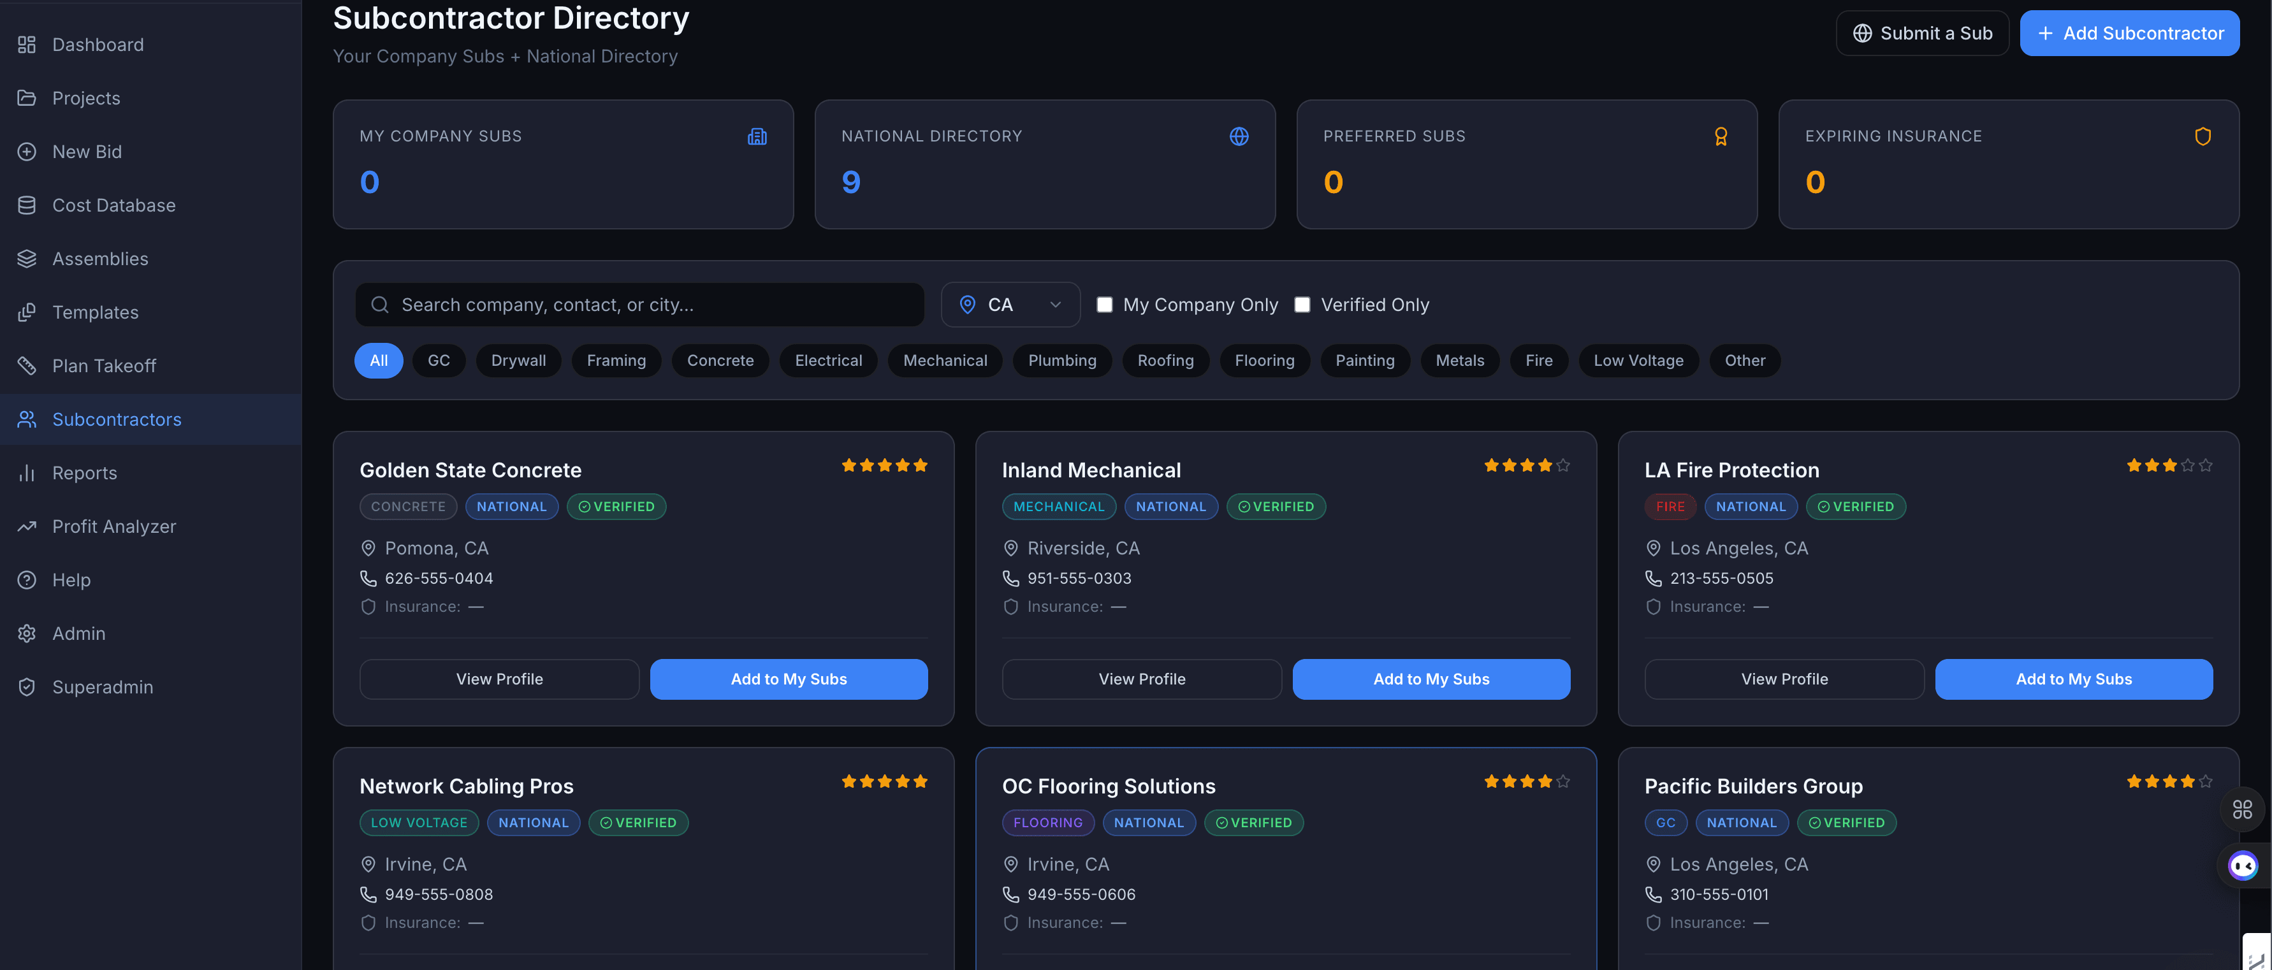The height and width of the screenshot is (970, 2272).
Task: Filter by Roofing trade
Action: [x=1165, y=360]
